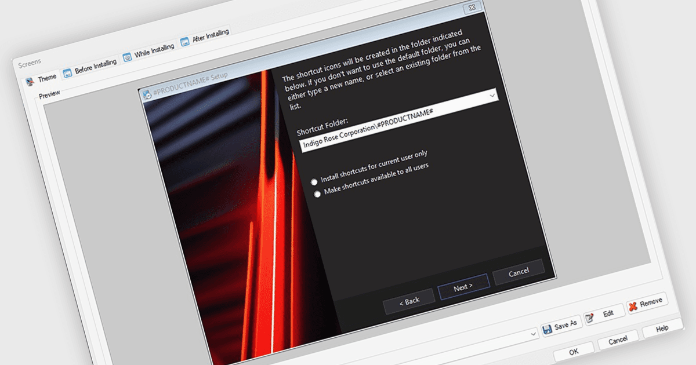Click the pencil Edit icon

(590, 318)
